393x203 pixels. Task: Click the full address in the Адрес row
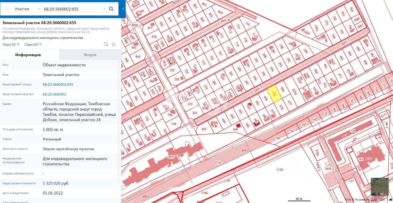(x=80, y=112)
